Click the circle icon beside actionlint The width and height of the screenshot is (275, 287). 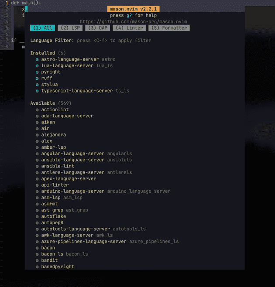pos(38,110)
